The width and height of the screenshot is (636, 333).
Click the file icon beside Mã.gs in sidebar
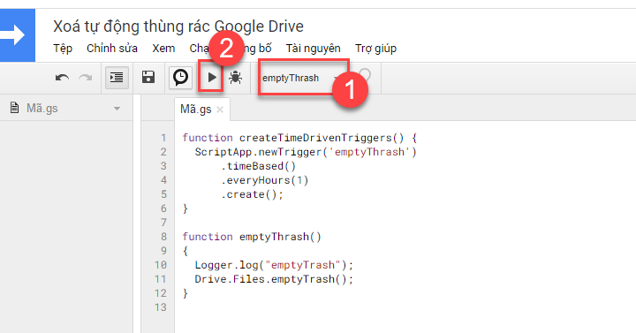[14, 108]
